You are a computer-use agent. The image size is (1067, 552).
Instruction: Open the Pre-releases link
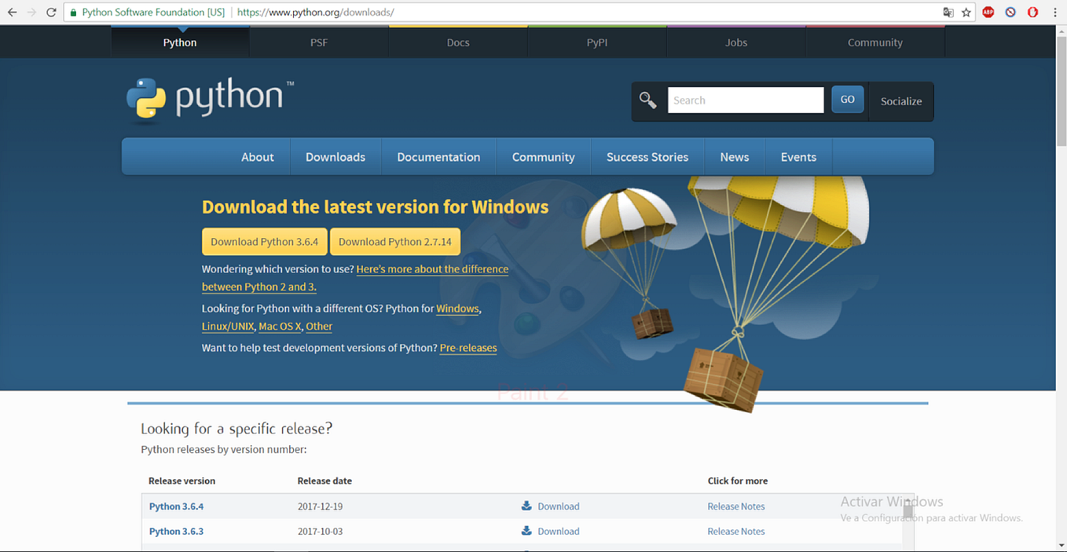pyautogui.click(x=467, y=348)
